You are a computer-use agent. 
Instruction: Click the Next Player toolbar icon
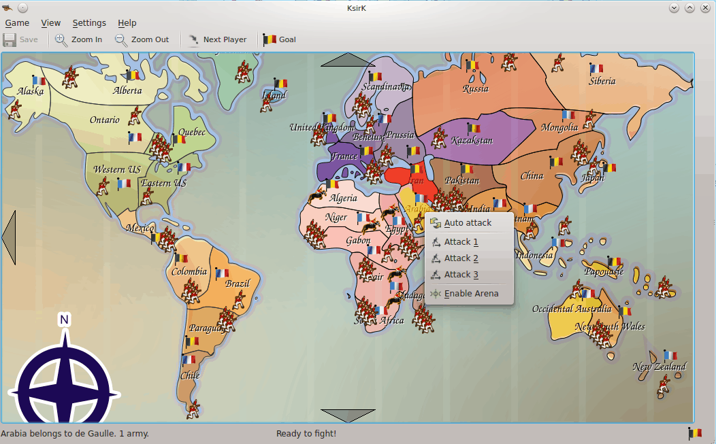[194, 39]
